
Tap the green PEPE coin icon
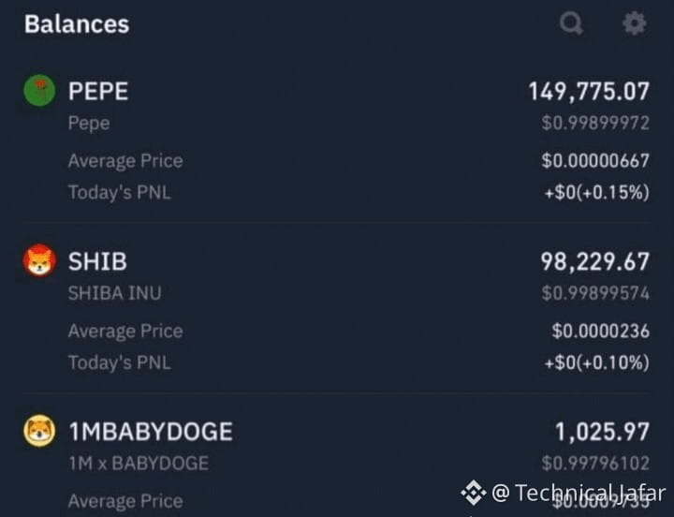[x=39, y=90]
